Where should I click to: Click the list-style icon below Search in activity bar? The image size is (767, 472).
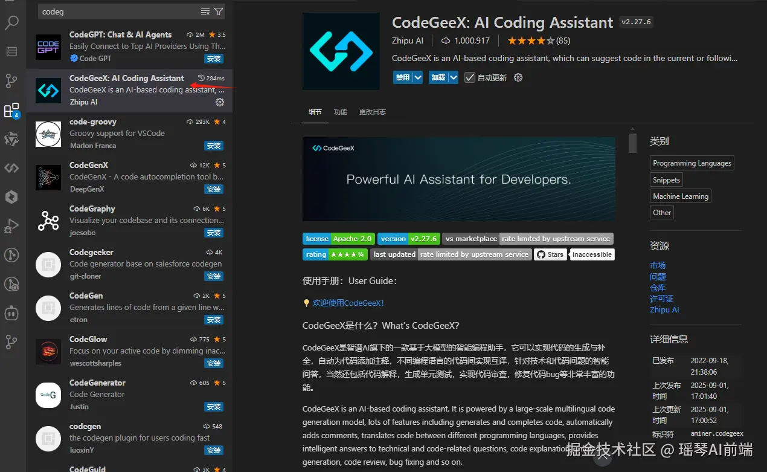[x=11, y=51]
